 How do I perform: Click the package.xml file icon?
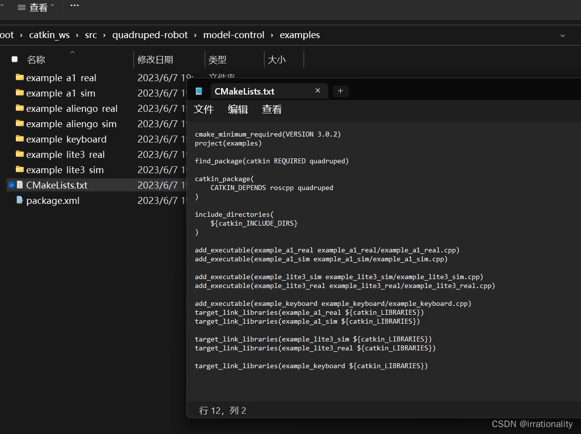(20, 200)
